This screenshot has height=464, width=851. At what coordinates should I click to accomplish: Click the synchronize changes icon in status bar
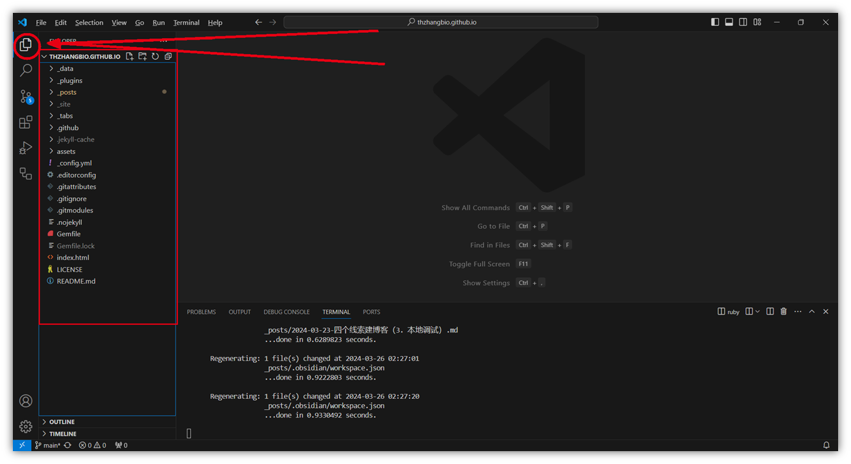tap(68, 445)
